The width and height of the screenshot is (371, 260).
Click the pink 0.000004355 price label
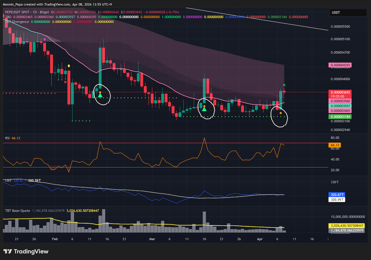(340, 65)
